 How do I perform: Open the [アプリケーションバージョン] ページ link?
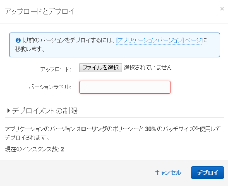click(159, 40)
